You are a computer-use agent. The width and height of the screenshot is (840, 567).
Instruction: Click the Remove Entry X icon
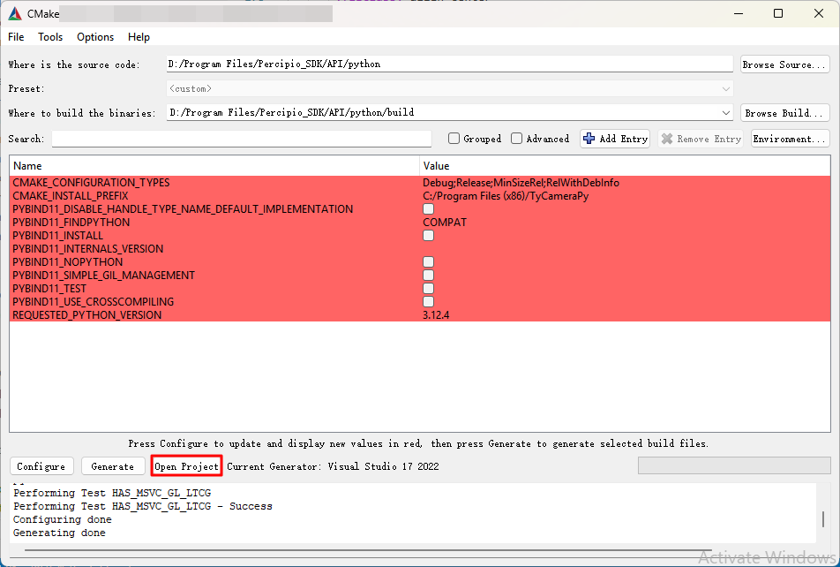(x=667, y=139)
